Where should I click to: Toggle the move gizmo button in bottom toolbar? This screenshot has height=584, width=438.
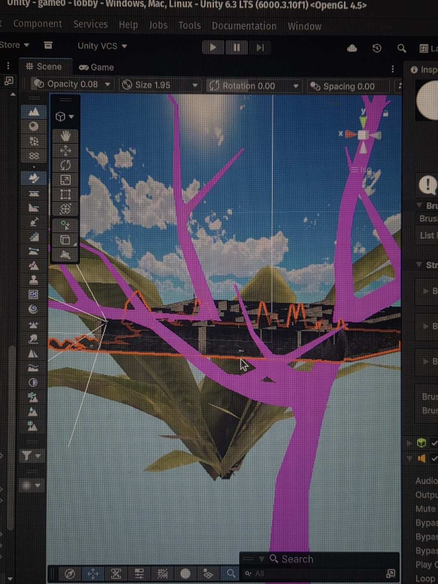93,573
